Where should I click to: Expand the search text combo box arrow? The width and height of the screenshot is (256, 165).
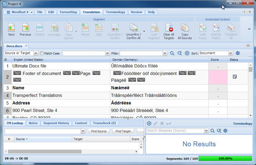pyautogui.click(x=107, y=53)
